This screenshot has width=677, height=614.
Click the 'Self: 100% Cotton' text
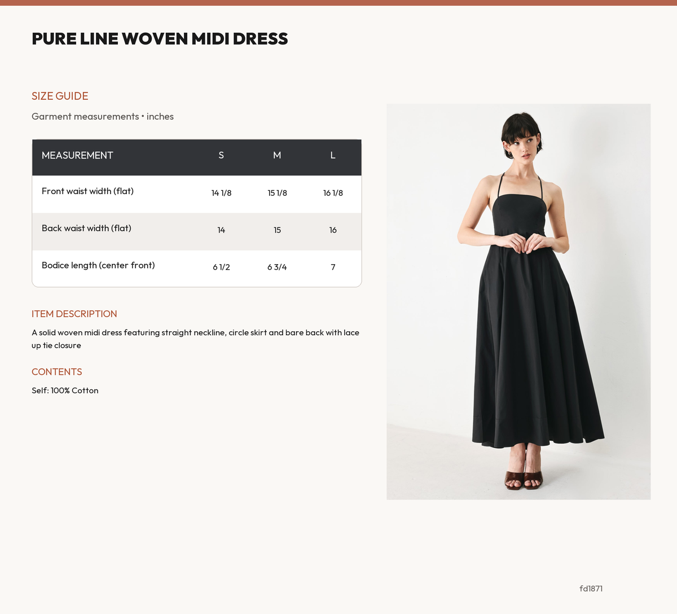coord(65,391)
